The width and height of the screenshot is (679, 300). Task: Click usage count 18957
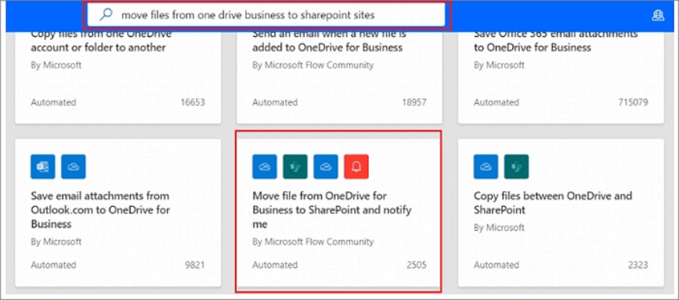(x=414, y=103)
